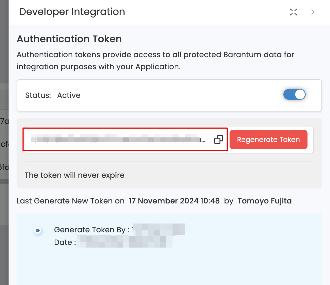
Task: Click the authentication token description paragraph
Action: pos(155,61)
